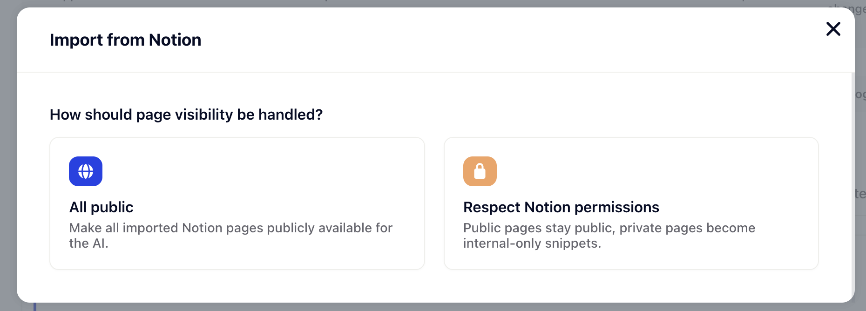
Task: Click the "internal-only snippets." text line
Action: coord(532,243)
